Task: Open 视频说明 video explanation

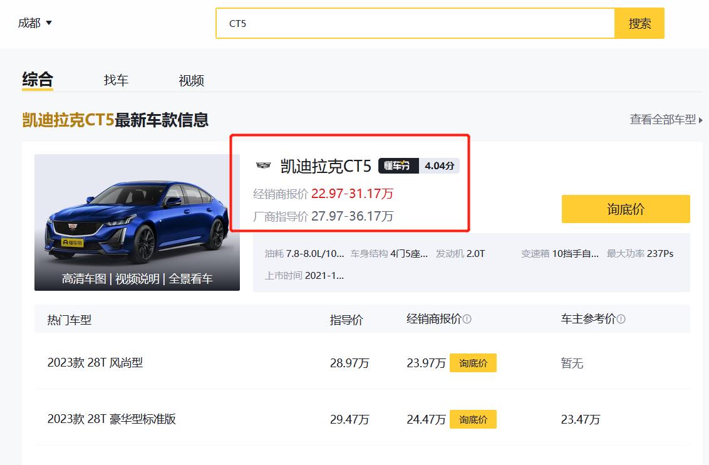Action: pyautogui.click(x=137, y=278)
